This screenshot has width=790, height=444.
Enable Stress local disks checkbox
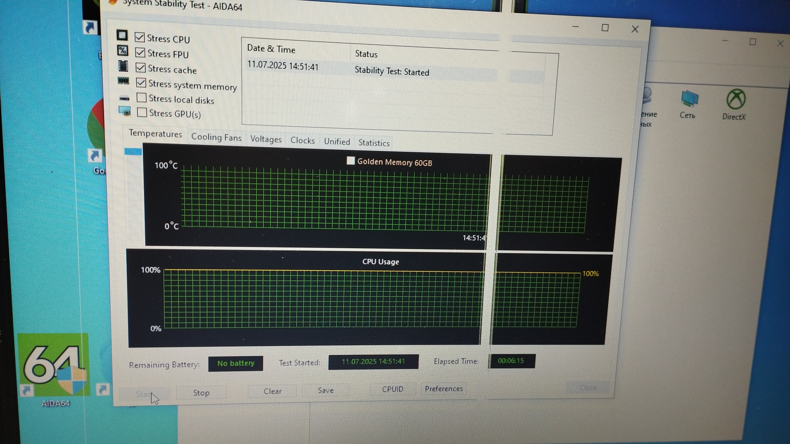[142, 98]
